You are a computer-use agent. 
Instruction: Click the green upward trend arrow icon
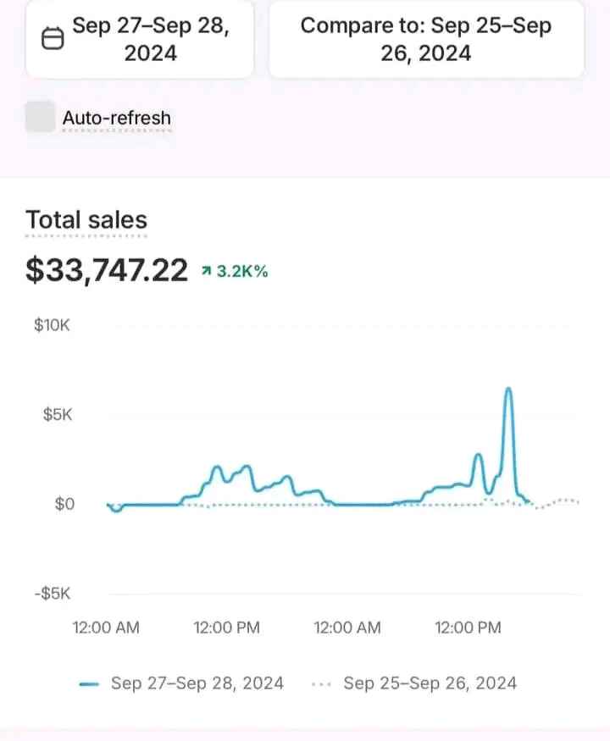[206, 272]
